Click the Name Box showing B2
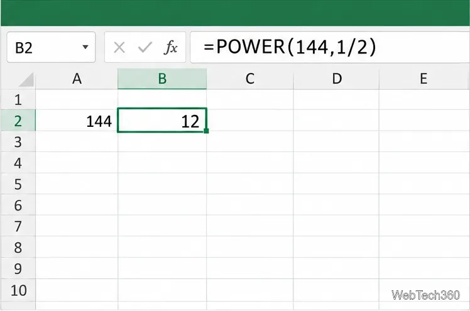470x311 pixels. click(x=51, y=47)
